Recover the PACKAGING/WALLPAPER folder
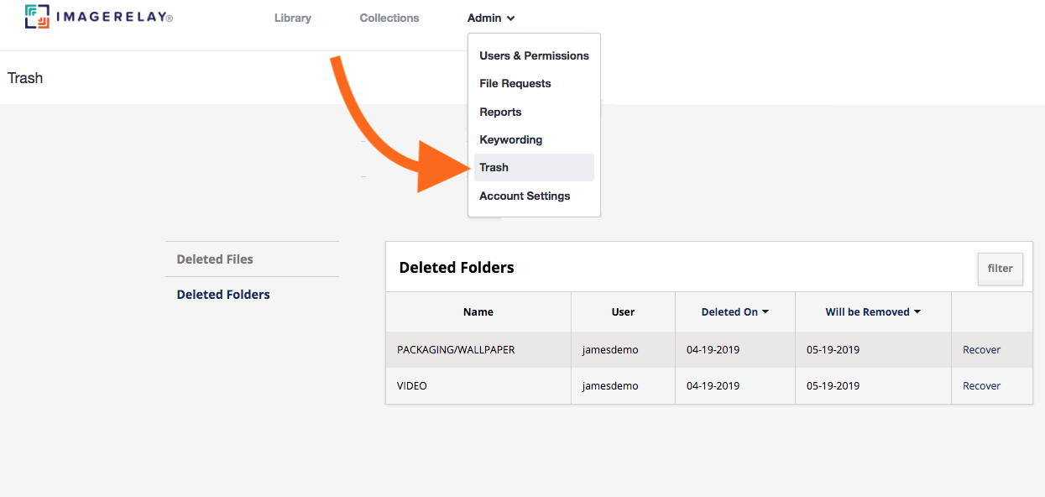Screen dimensions: 1045x497 coord(981,350)
